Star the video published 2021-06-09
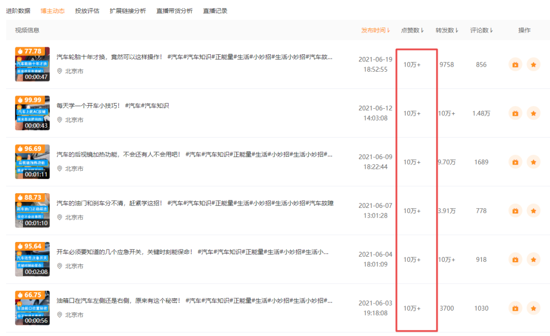Screen dimensions: 550x336 [534, 162]
